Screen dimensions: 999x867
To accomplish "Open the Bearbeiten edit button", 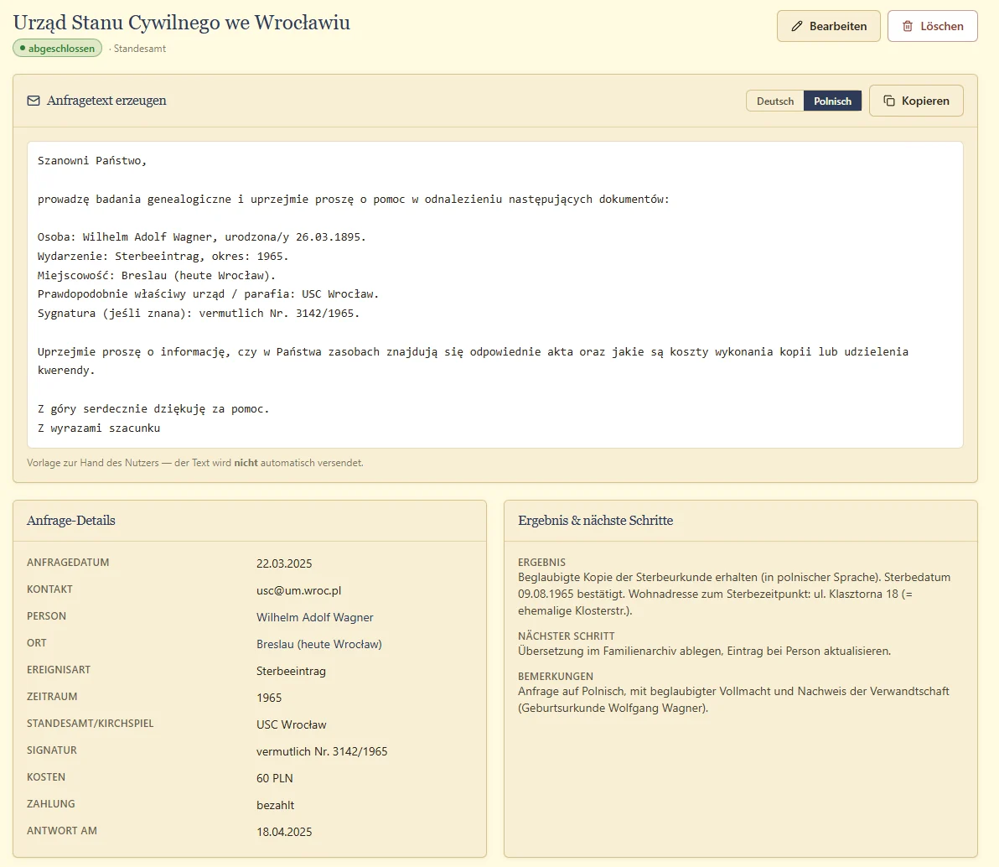I will point(828,26).
